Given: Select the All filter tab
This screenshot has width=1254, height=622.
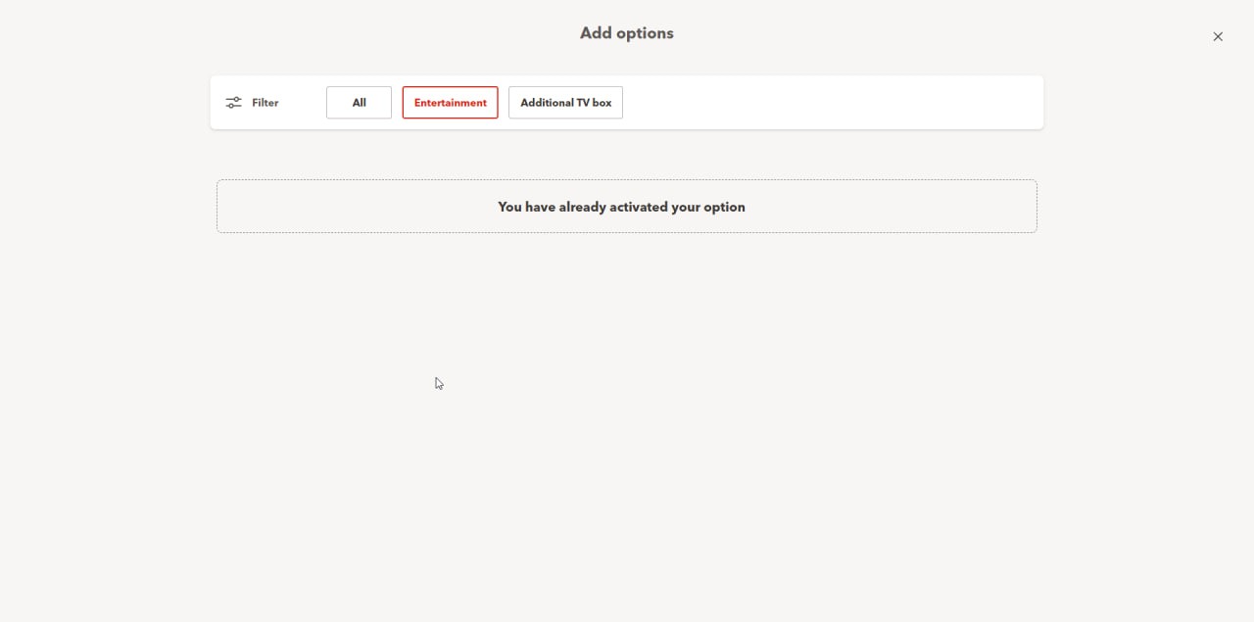Looking at the screenshot, I should tap(359, 103).
